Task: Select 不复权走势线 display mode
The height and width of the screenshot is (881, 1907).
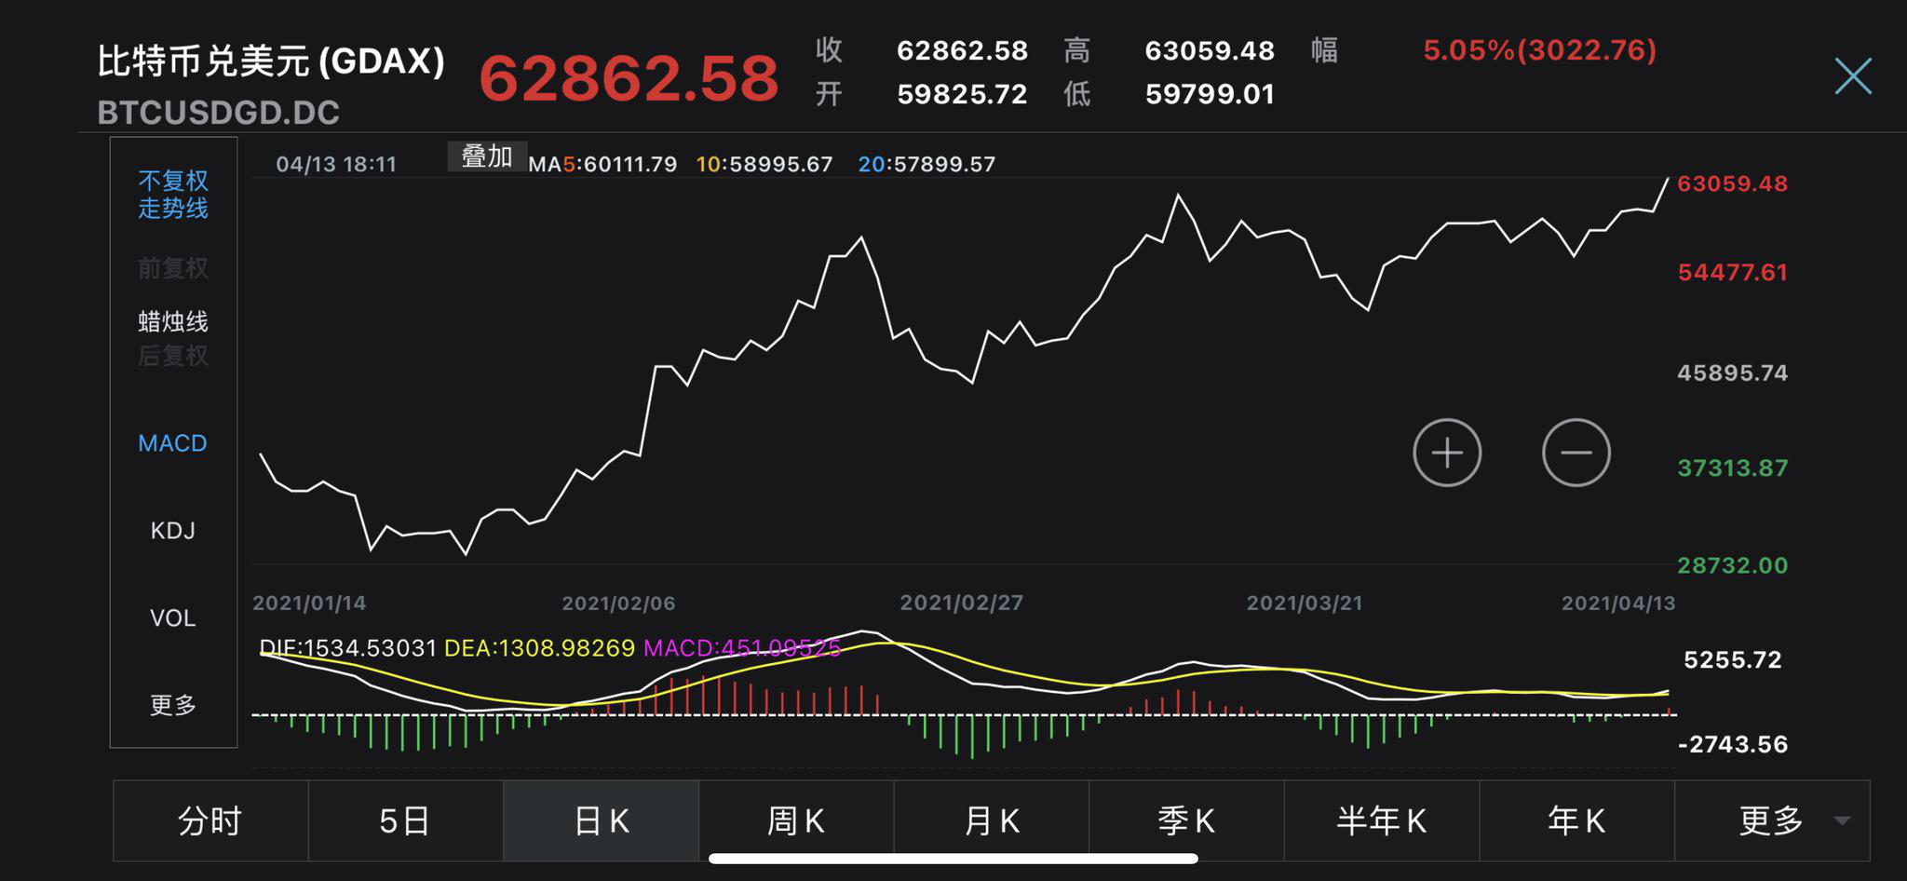Action: click(172, 194)
